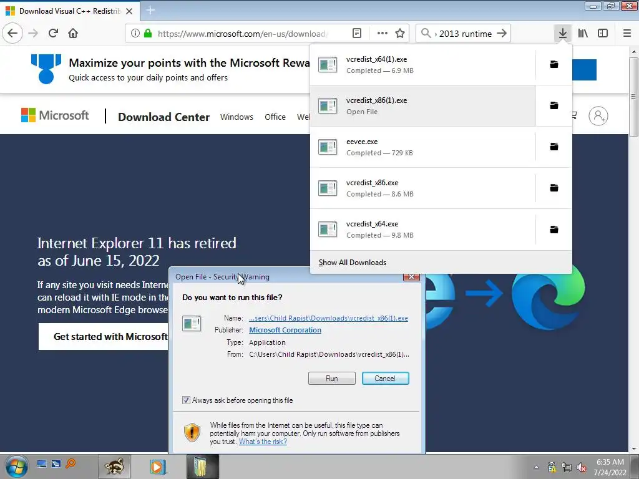This screenshot has width=639, height=479.
Task: Open containing folder for eevee.exe
Action: pyautogui.click(x=554, y=147)
